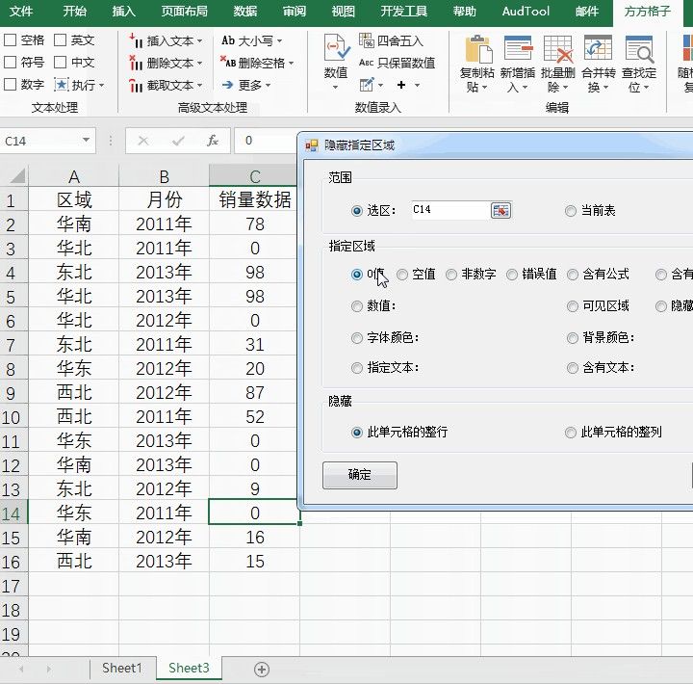Image resolution: width=693 pixels, height=684 pixels.
Task: Select the 含有公式 radio option
Action: coord(573,275)
